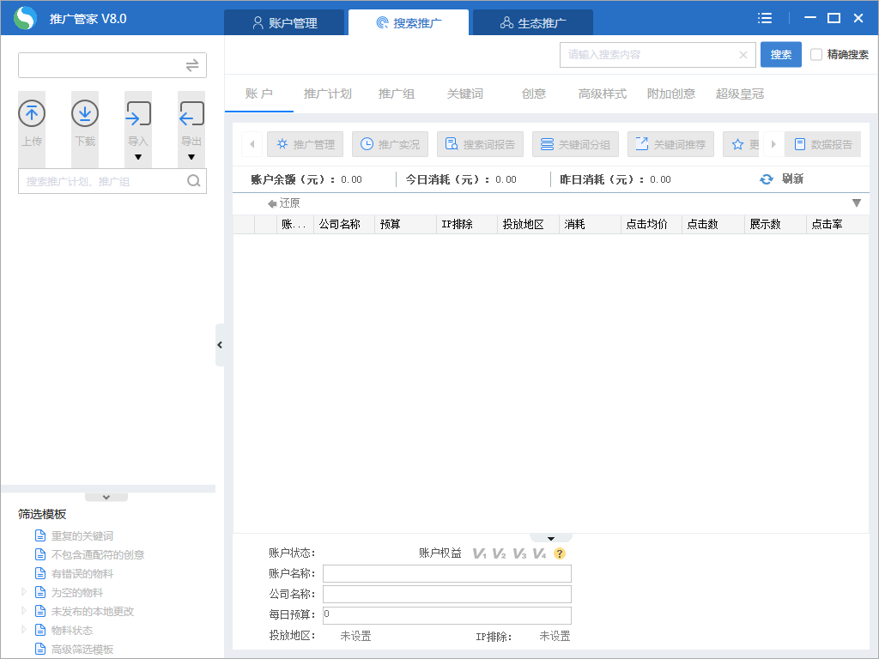Click the refresh (刷新) icon
Image resolution: width=879 pixels, height=659 pixels.
[x=767, y=179]
